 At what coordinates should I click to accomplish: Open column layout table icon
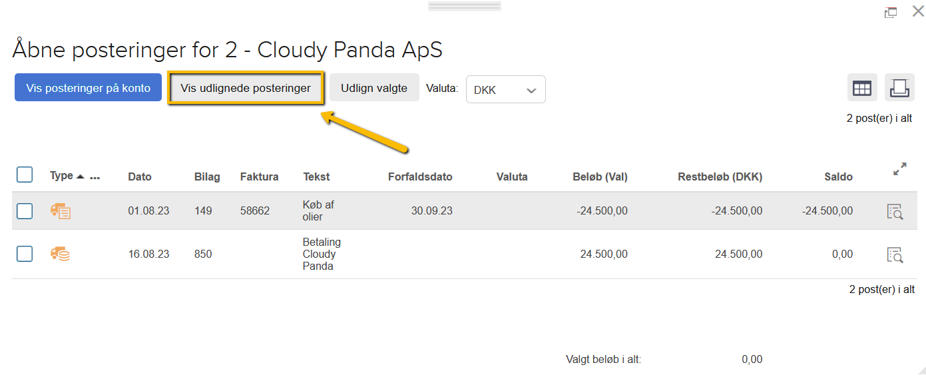pyautogui.click(x=862, y=88)
